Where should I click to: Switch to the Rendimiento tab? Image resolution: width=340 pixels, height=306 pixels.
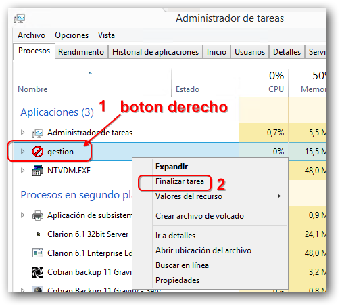pyautogui.click(x=81, y=52)
